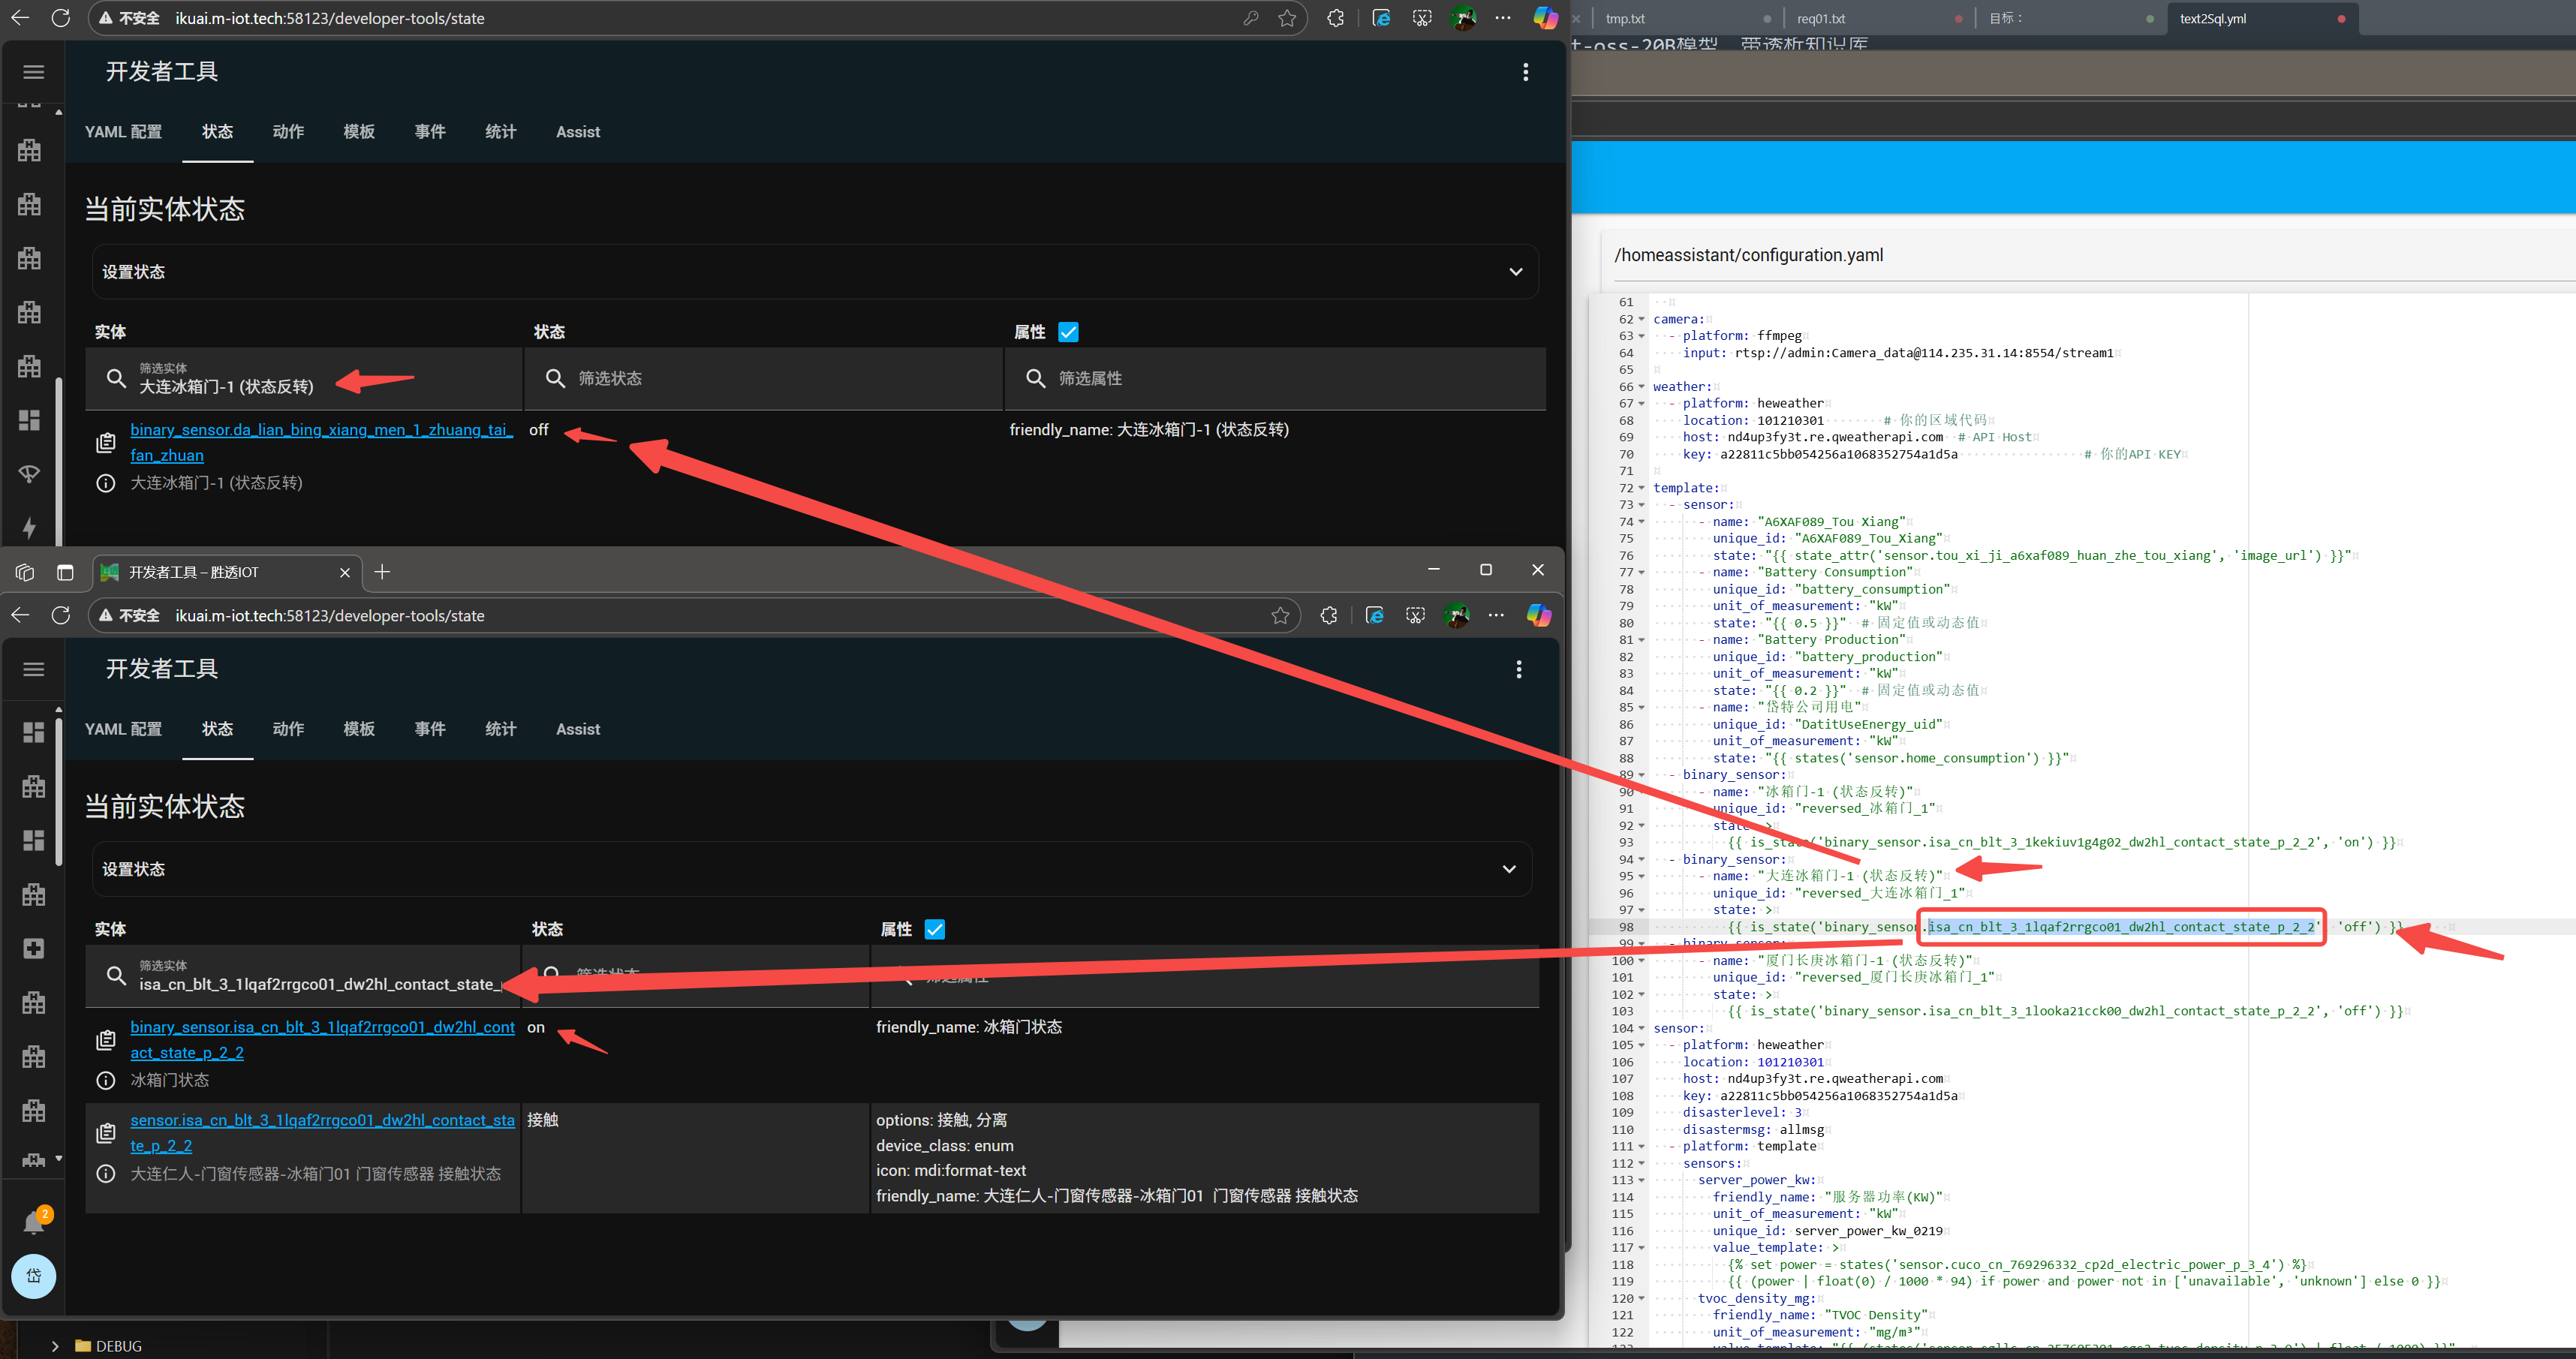Switch to the 模板 tab in the top window
This screenshot has height=1359, width=2576.
tap(359, 132)
